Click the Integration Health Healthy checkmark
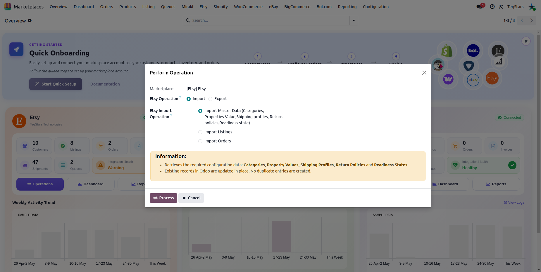 coord(512,165)
